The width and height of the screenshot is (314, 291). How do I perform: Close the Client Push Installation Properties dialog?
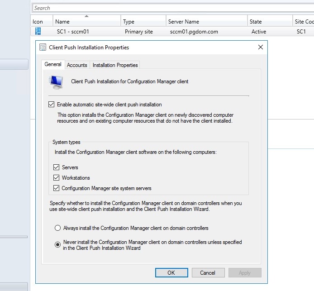click(260, 47)
